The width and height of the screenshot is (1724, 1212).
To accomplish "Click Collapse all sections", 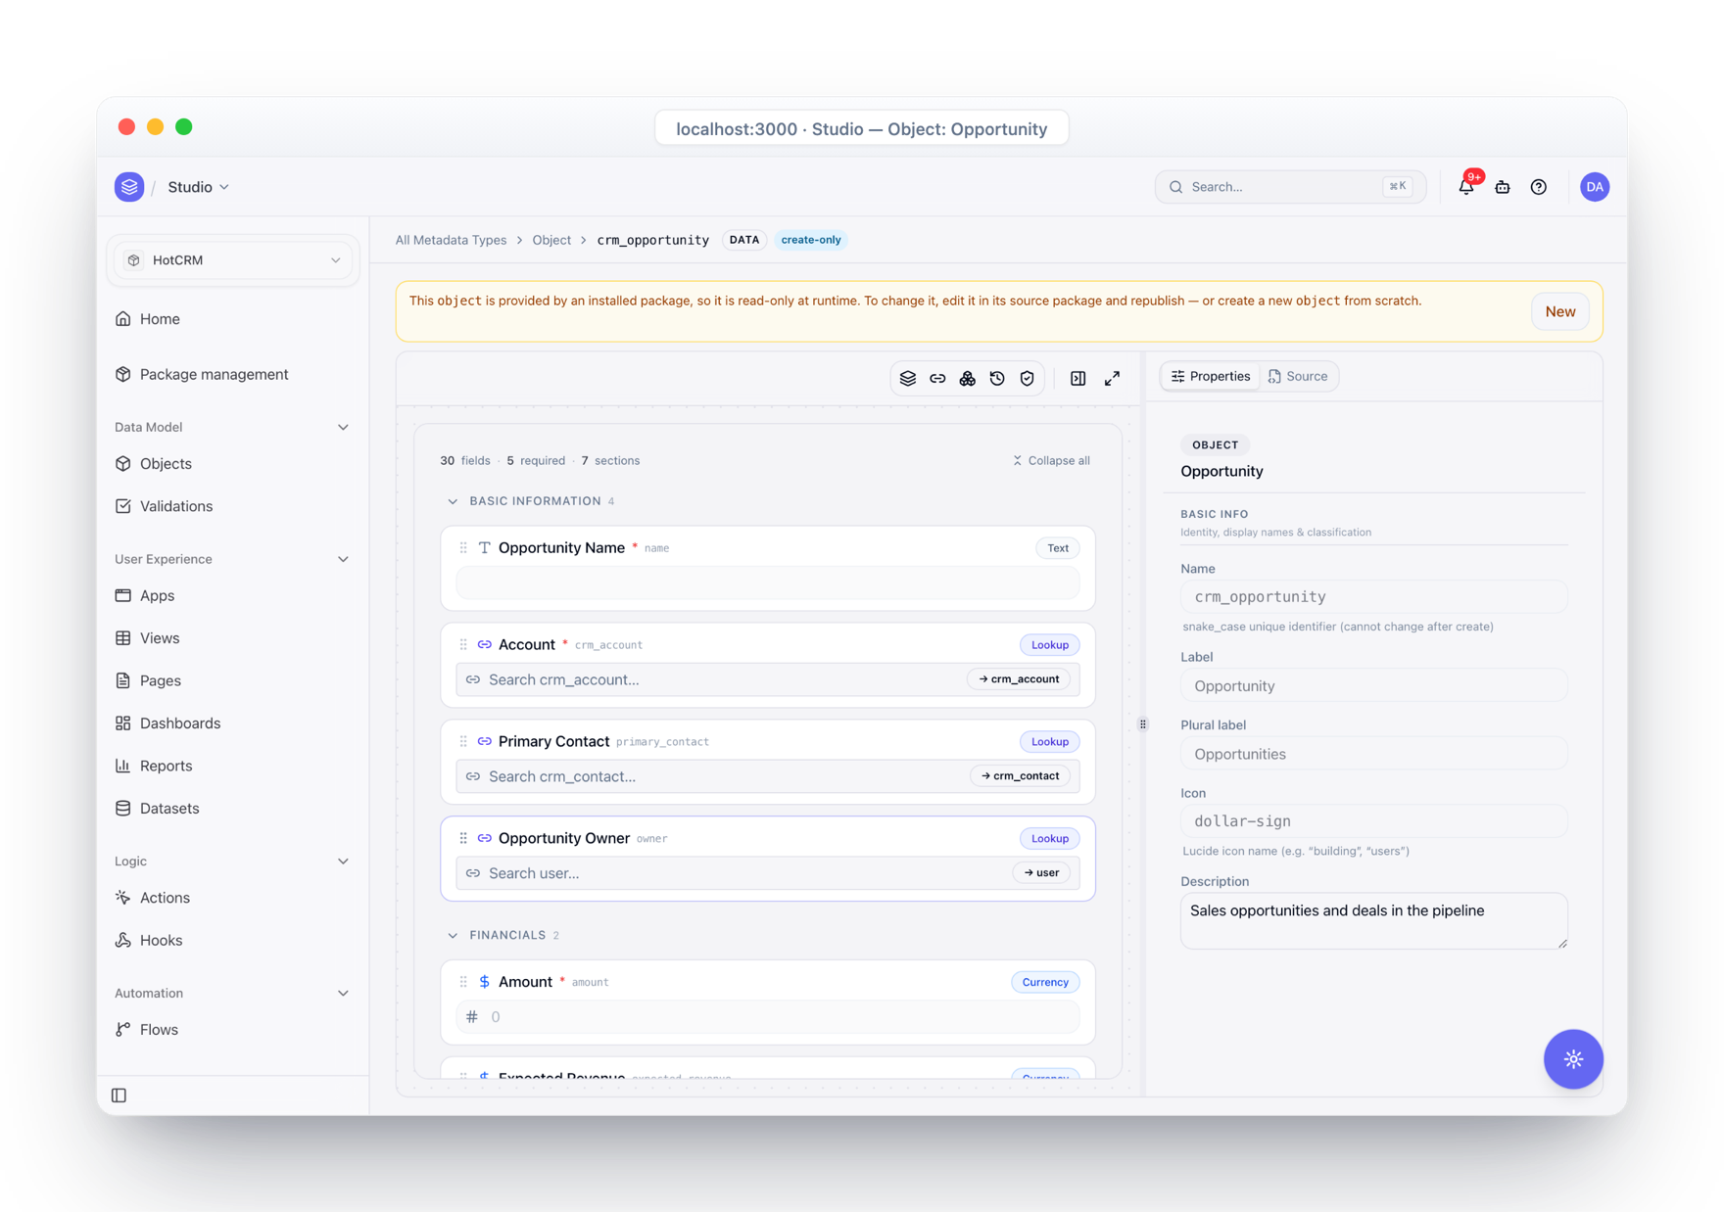I will coord(1051,461).
